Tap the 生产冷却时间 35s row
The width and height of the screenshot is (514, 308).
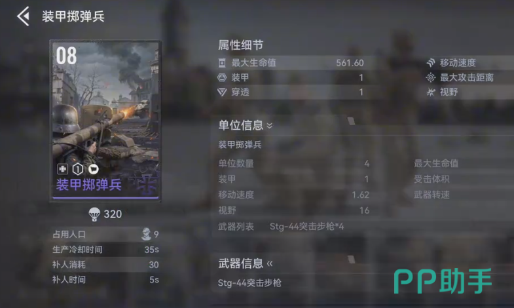(x=105, y=250)
